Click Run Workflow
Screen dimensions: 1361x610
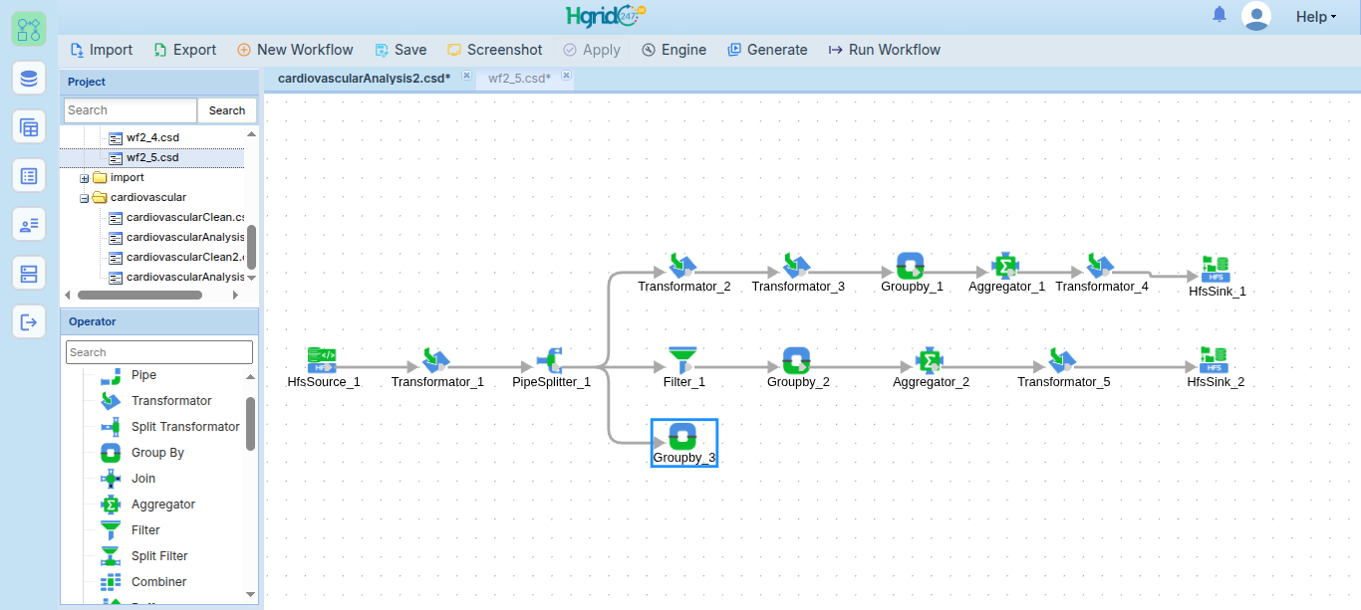tap(884, 50)
